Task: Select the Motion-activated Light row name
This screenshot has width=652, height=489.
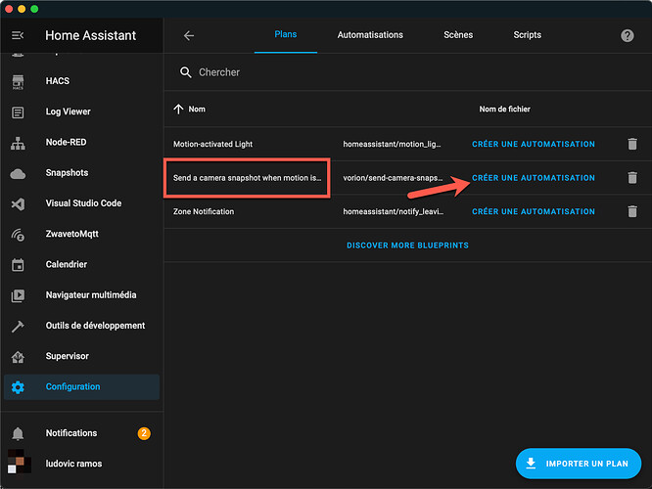Action: 212,144
